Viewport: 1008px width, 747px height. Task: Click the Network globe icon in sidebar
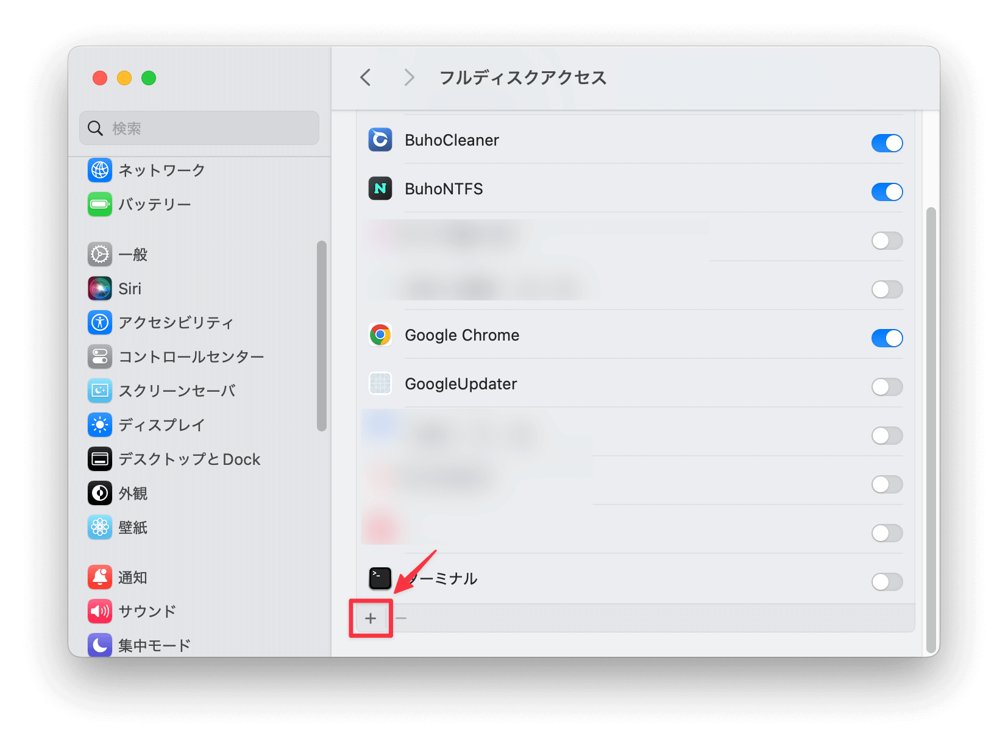[x=100, y=170]
